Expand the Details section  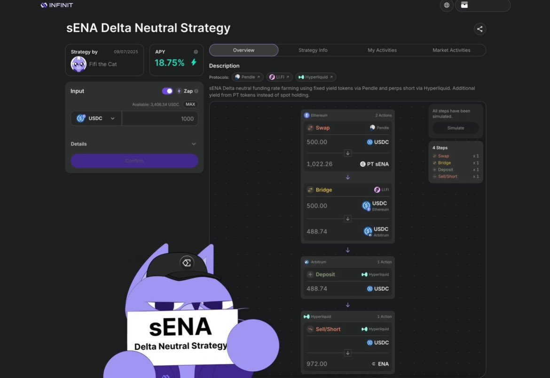[x=194, y=144]
